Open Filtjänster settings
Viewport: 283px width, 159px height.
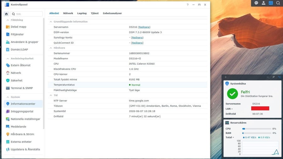tap(23, 34)
